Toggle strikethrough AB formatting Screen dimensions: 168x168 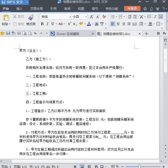[x=61, y=24]
